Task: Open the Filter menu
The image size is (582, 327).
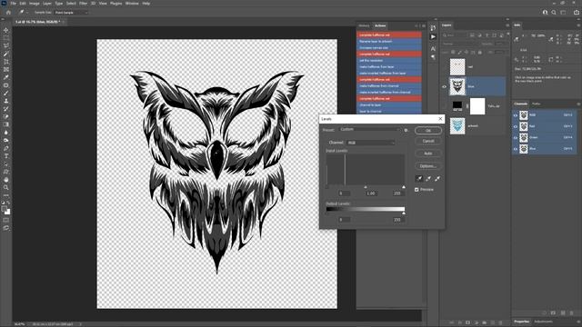Action: click(83, 4)
